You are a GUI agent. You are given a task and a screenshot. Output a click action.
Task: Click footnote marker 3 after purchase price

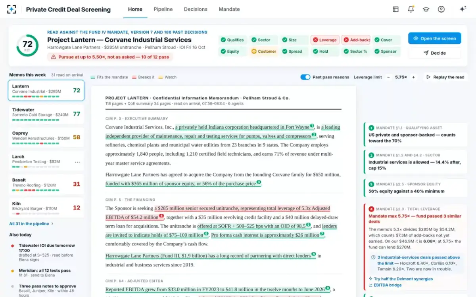point(259,182)
